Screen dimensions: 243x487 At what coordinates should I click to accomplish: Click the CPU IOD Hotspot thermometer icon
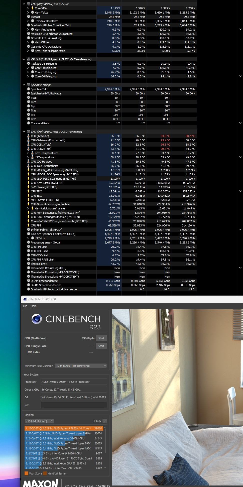[29, 162]
